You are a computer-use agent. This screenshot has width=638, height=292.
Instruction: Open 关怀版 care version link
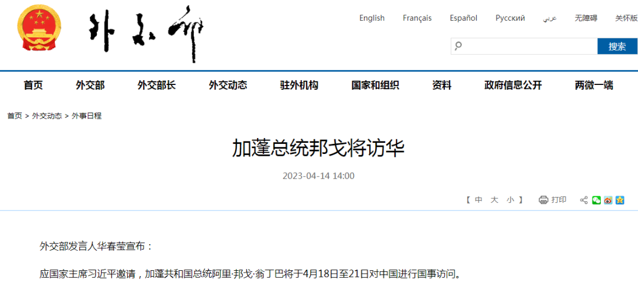pyautogui.click(x=626, y=18)
